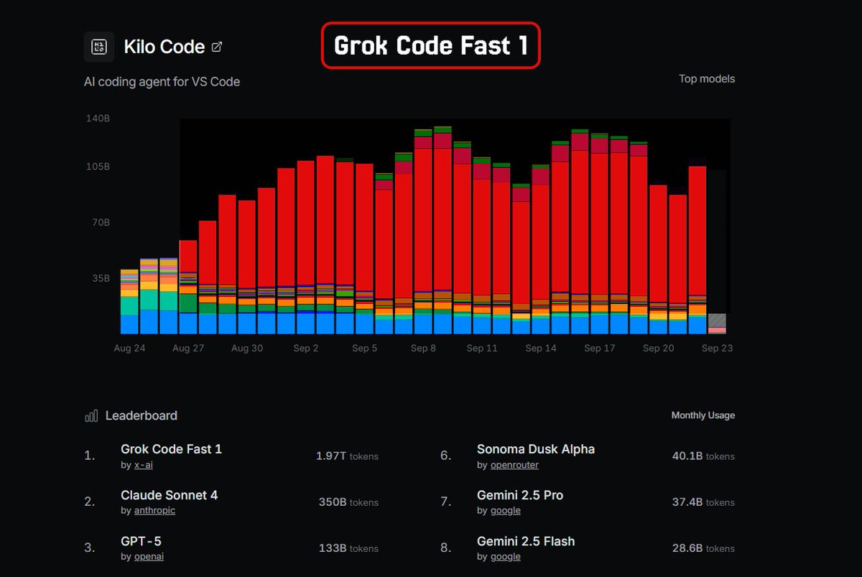The image size is (862, 577).
Task: Click the Top models chart label
Action: pos(707,79)
